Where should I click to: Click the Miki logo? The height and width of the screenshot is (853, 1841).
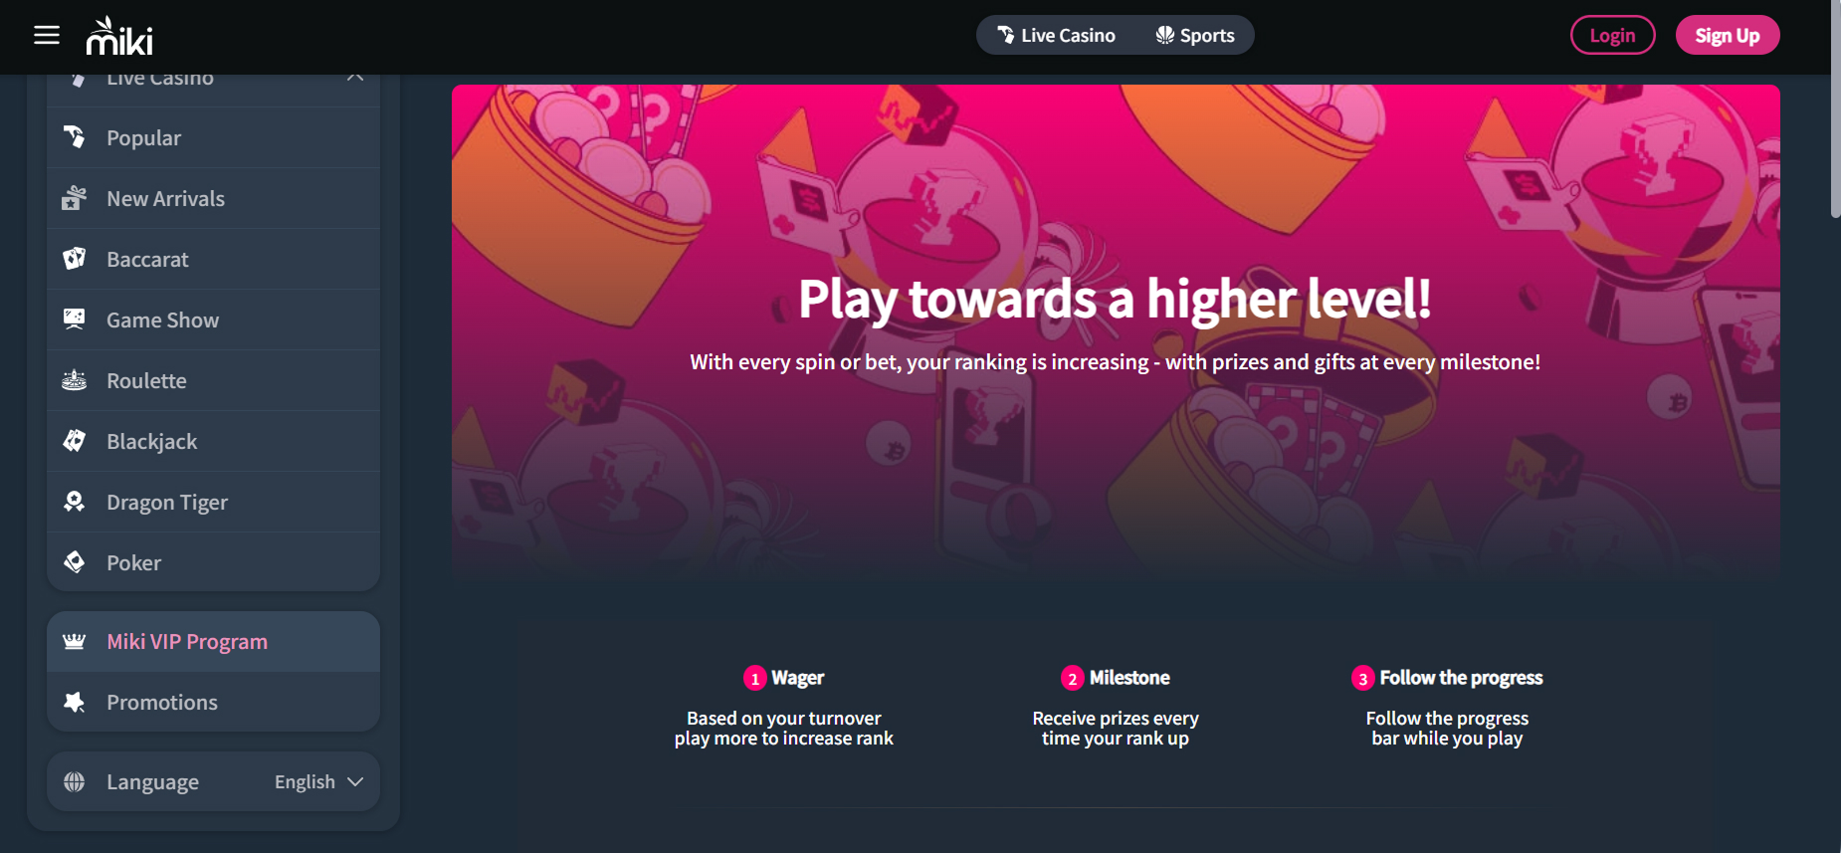click(119, 36)
